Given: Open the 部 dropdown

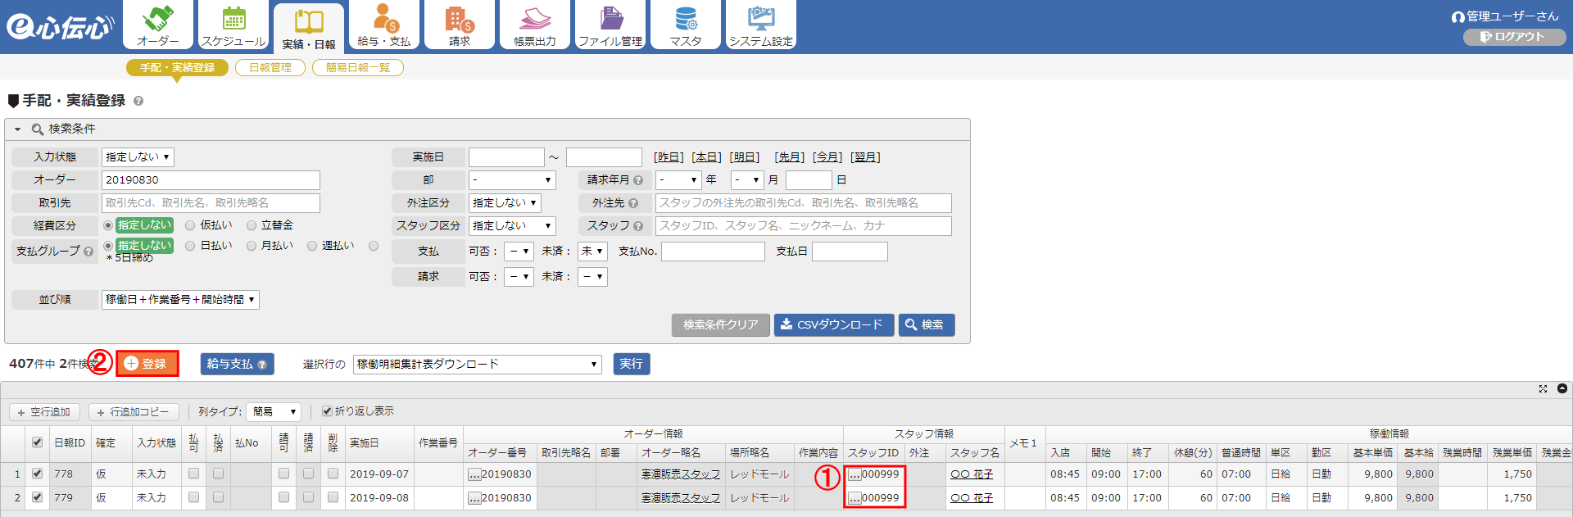Looking at the screenshot, I should point(512,180).
